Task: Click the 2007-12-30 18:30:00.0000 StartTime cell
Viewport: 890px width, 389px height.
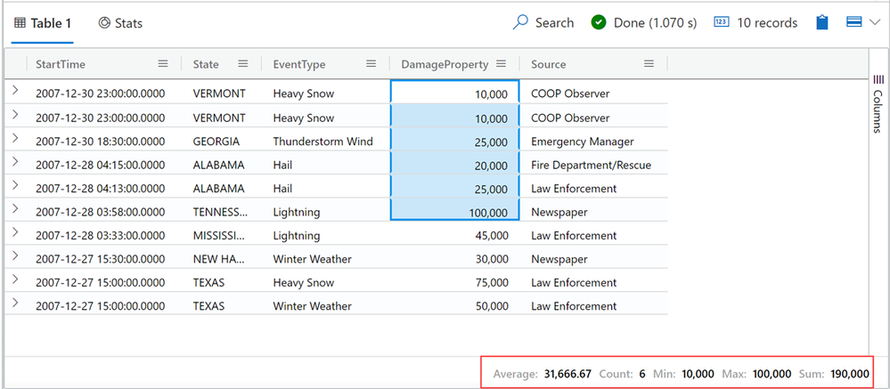Action: pyautogui.click(x=101, y=142)
